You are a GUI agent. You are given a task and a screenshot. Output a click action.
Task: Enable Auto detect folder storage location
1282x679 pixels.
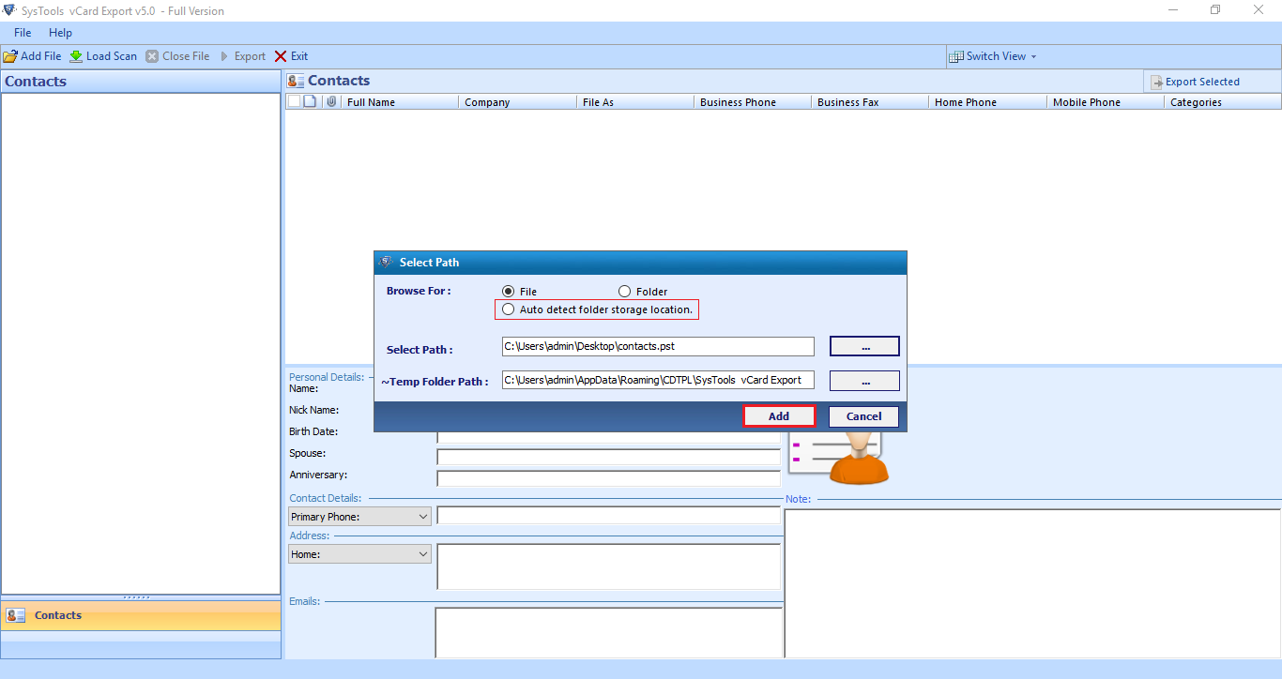507,309
